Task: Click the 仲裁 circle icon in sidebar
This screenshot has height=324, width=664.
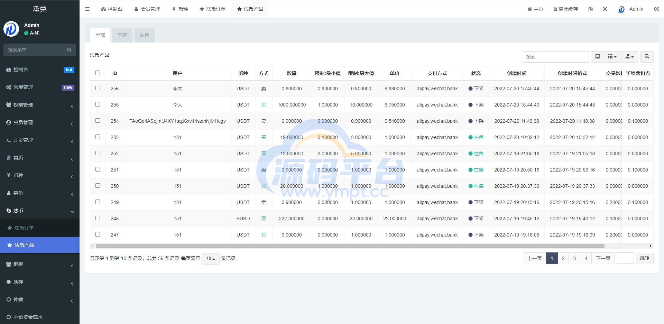Action: click(9, 299)
